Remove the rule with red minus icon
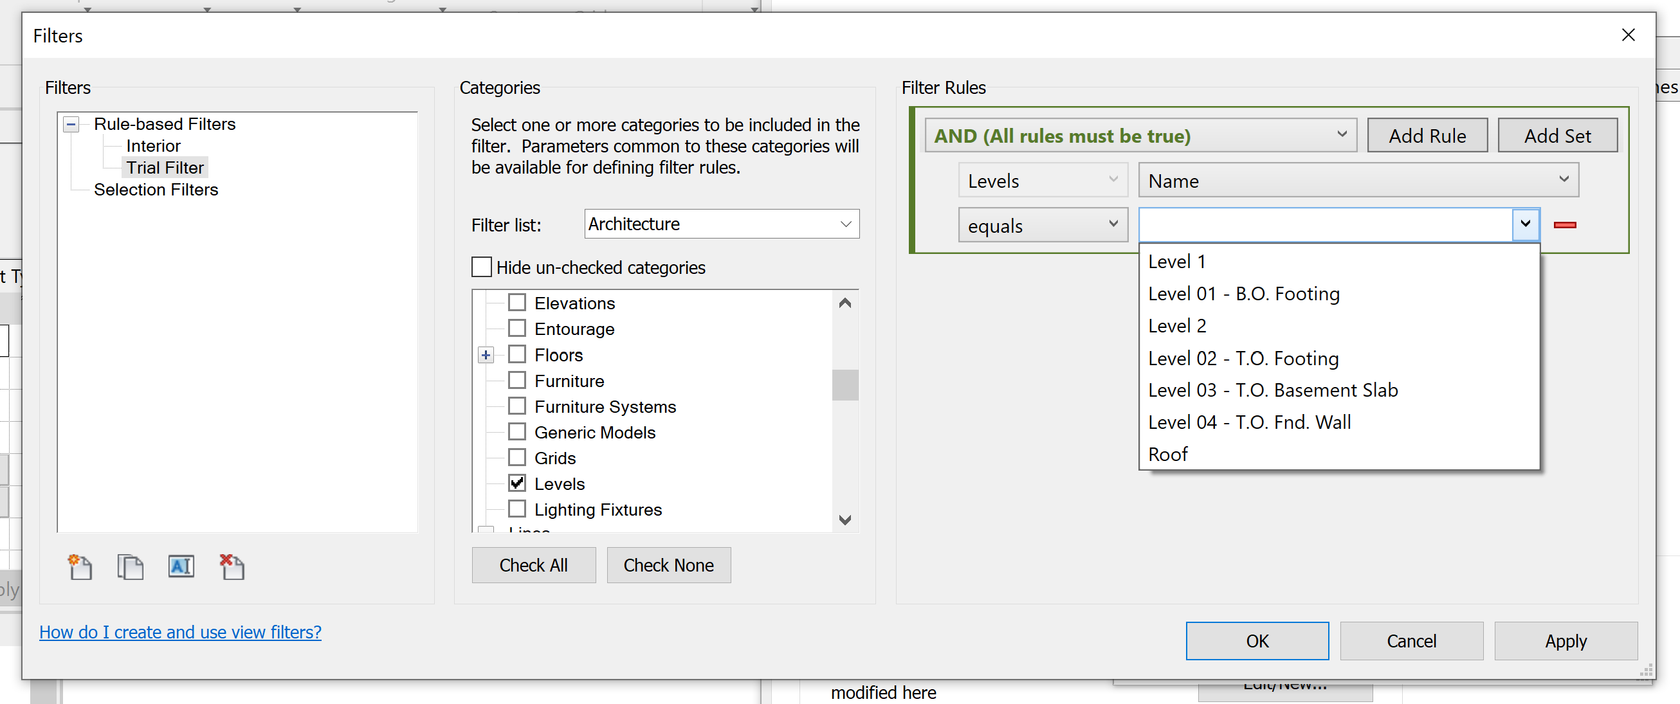 coord(1565,225)
